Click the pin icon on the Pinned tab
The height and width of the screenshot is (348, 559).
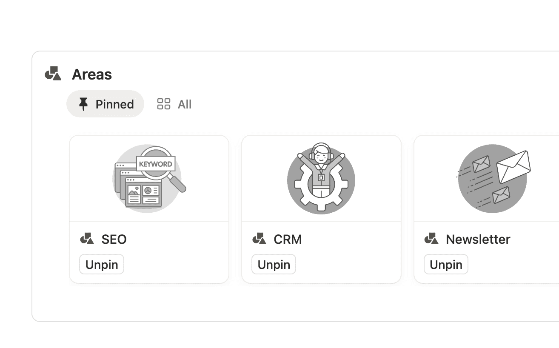pos(83,104)
